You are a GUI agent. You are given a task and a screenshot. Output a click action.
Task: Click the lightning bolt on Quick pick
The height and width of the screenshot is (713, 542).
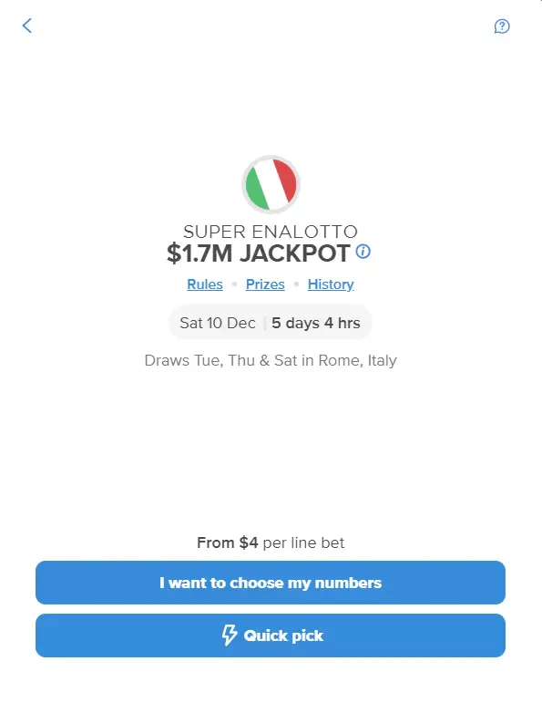click(230, 635)
